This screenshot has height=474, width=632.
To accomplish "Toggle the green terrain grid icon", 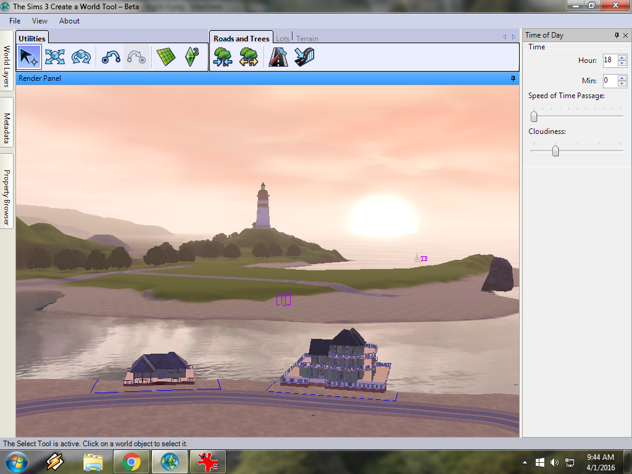I will 165,57.
